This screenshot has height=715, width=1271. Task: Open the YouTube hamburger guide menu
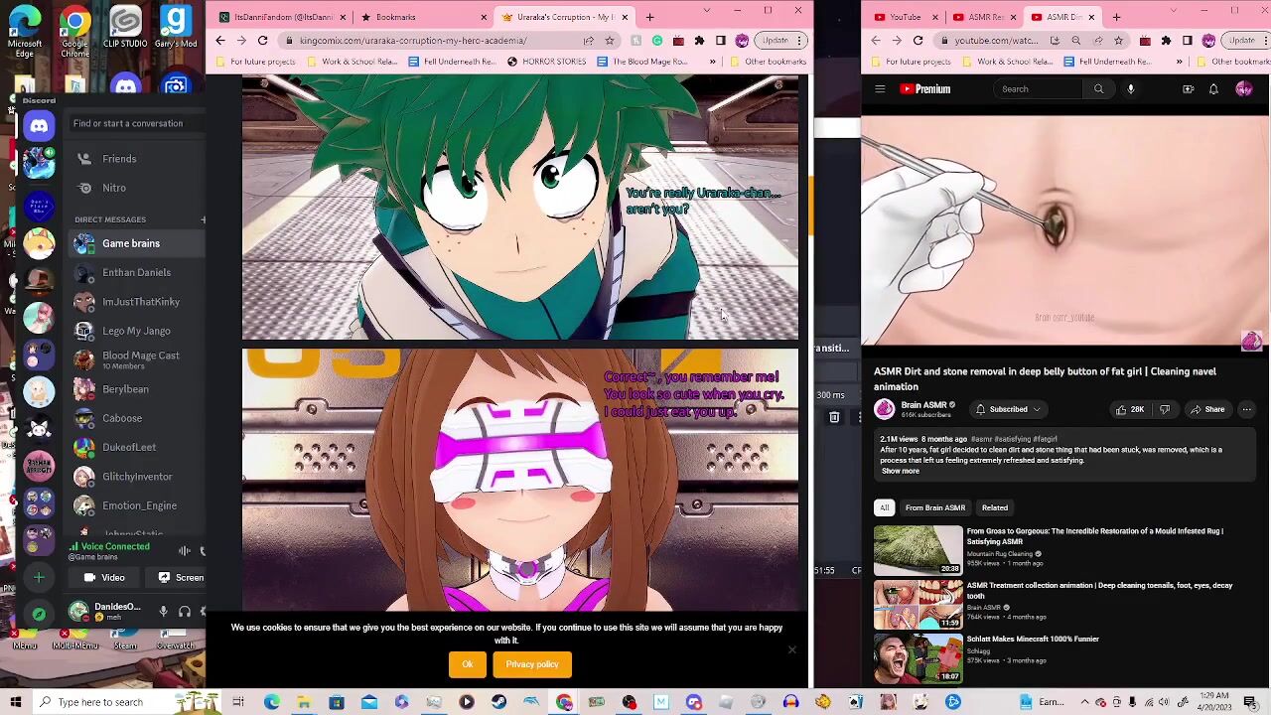pos(880,89)
